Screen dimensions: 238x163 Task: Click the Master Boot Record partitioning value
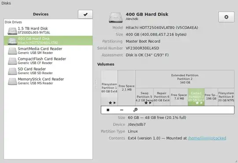[143, 42]
